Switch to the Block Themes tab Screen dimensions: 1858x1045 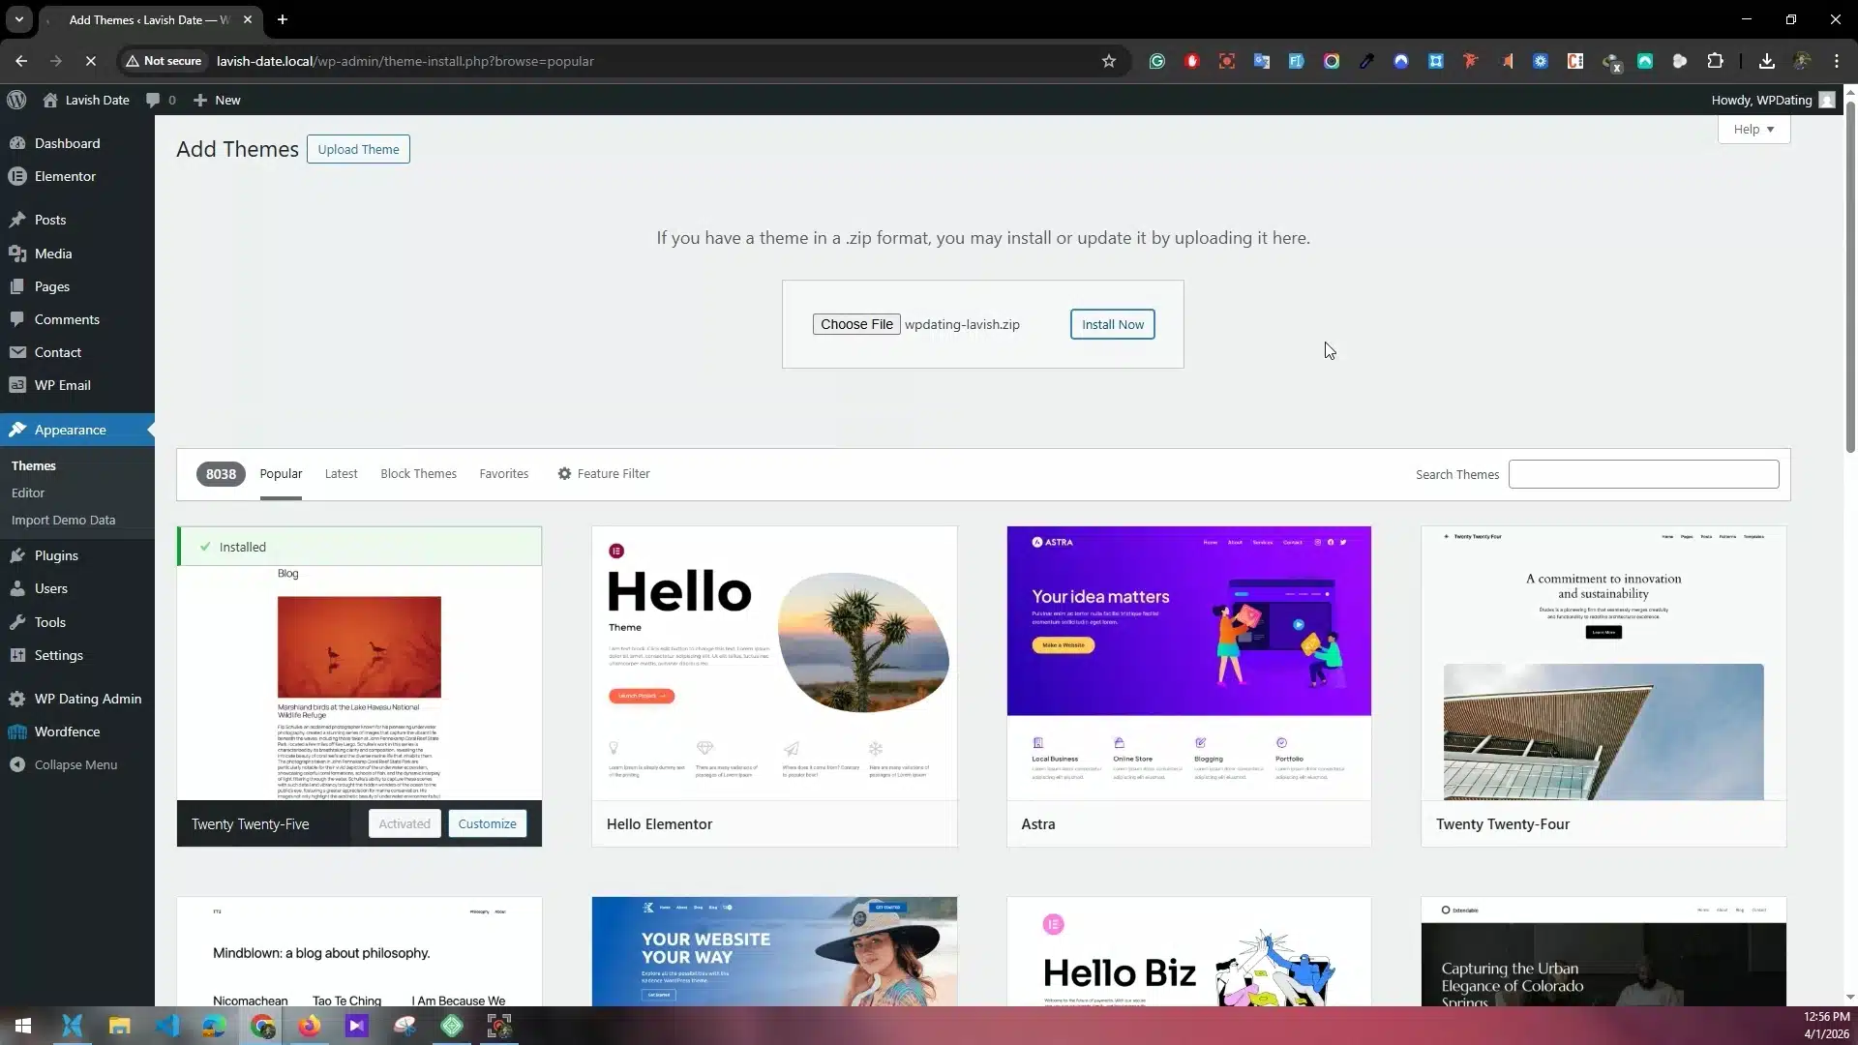(x=418, y=474)
